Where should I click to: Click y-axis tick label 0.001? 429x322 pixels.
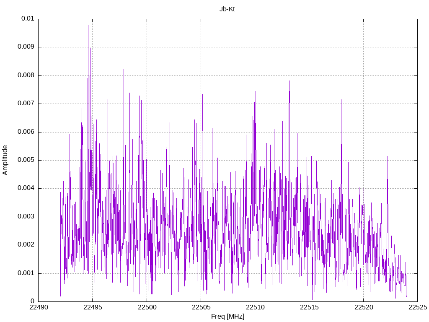tap(26, 273)
